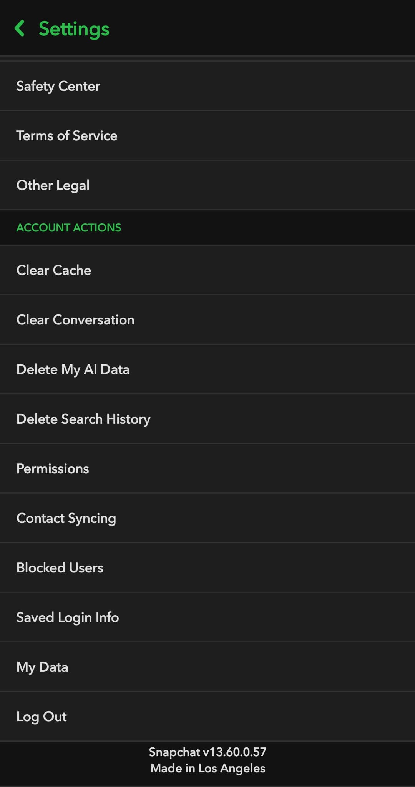
Task: Tap Delete Search History
Action: coord(83,419)
